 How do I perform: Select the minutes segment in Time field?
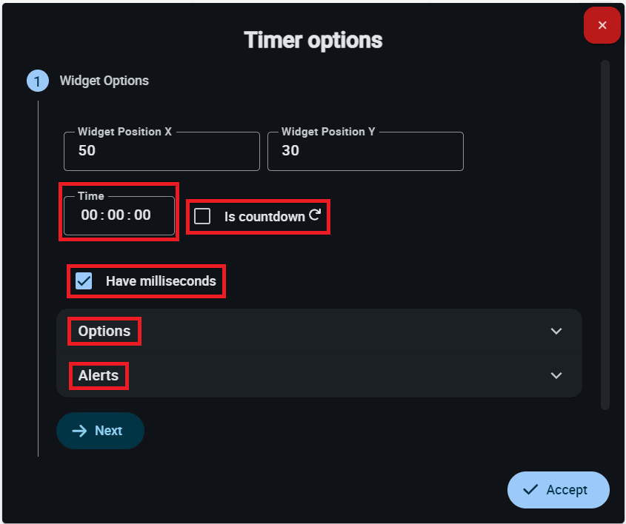click(116, 215)
